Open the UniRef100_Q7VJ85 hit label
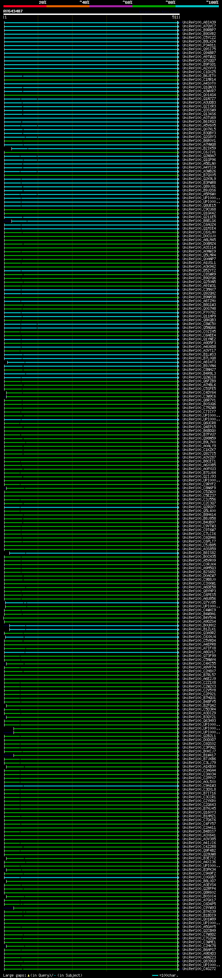222x978 pixels. coord(199,603)
